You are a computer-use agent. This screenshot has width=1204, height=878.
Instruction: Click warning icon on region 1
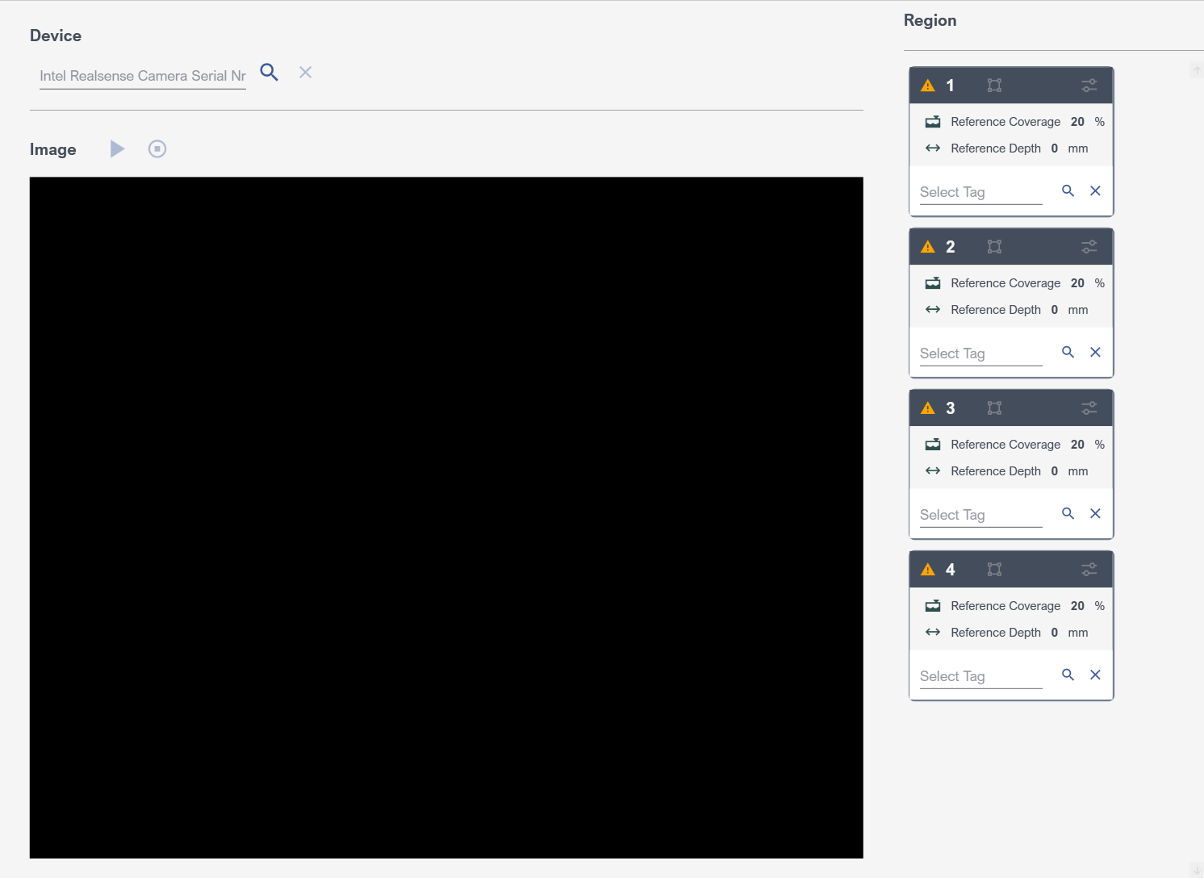coord(928,86)
